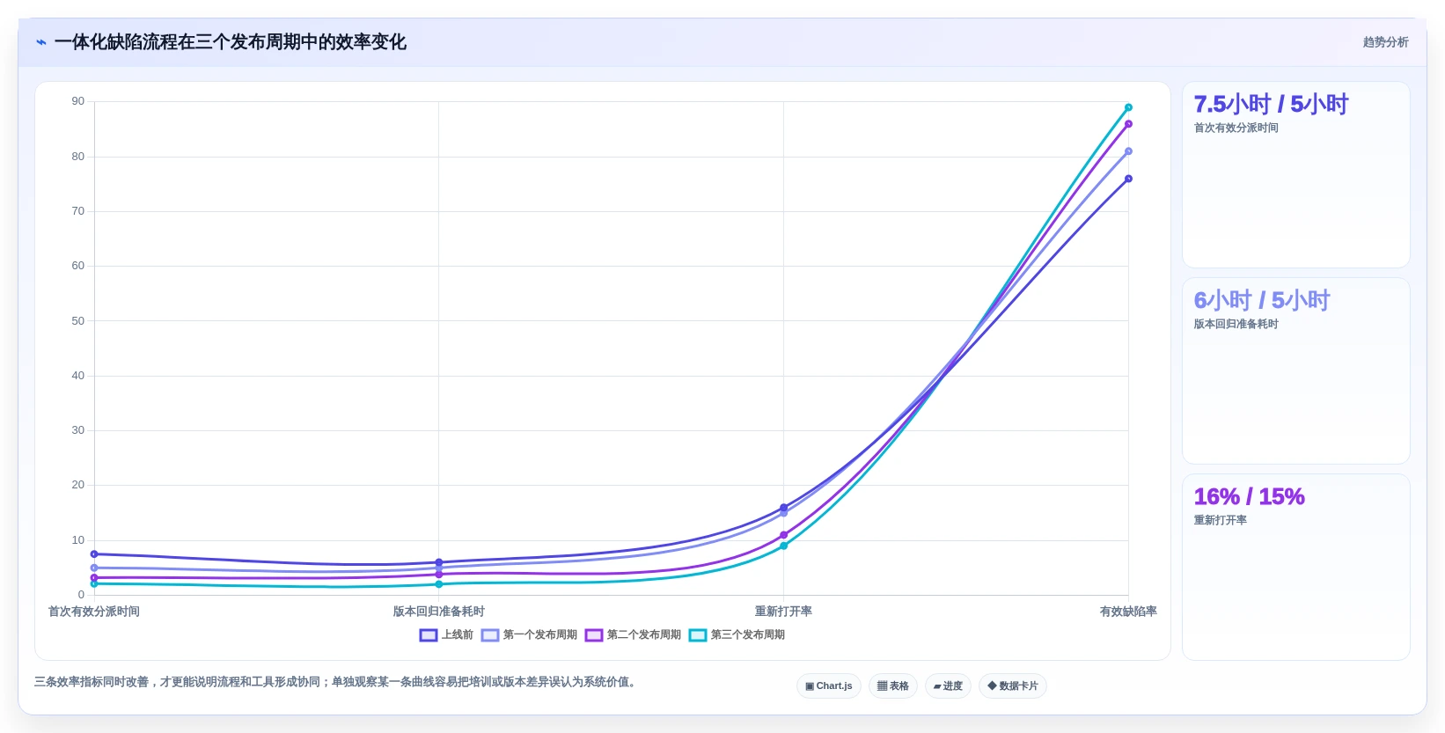This screenshot has width=1445, height=733.
Task: Click the footnote text starting 三条效率指标
Action: [336, 682]
